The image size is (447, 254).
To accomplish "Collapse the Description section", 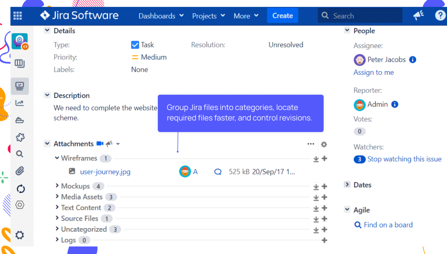I will point(47,95).
